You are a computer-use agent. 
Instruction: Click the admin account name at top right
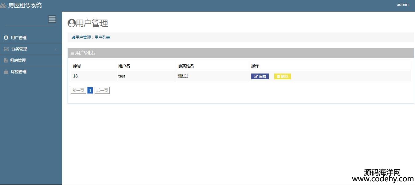403,4
